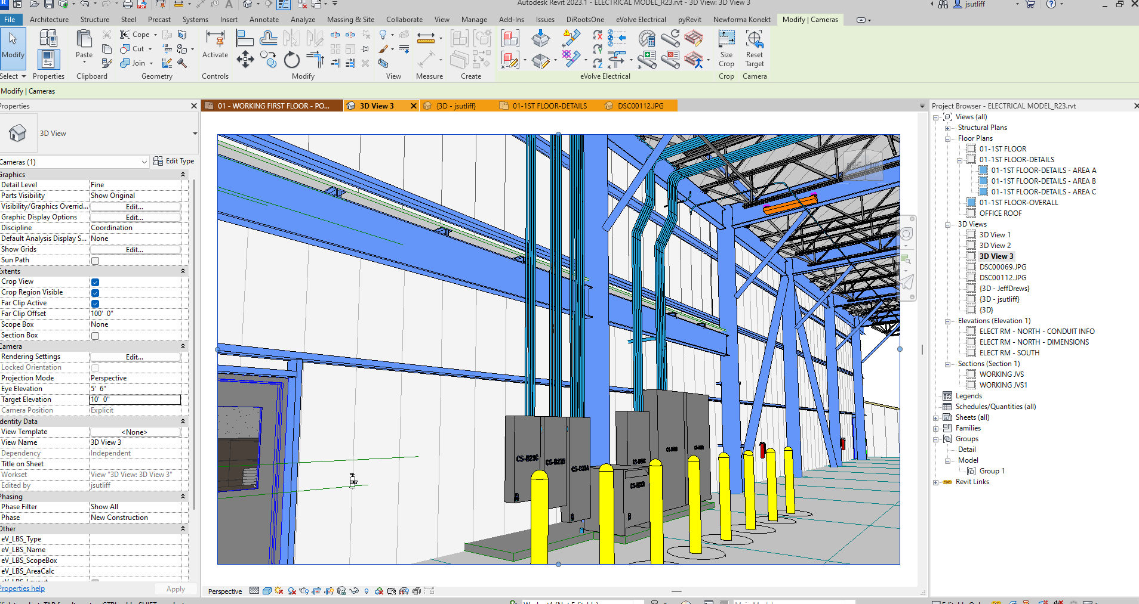Click the Copy tool icon in Modify panel
1139x604 pixels.
pyautogui.click(x=269, y=60)
